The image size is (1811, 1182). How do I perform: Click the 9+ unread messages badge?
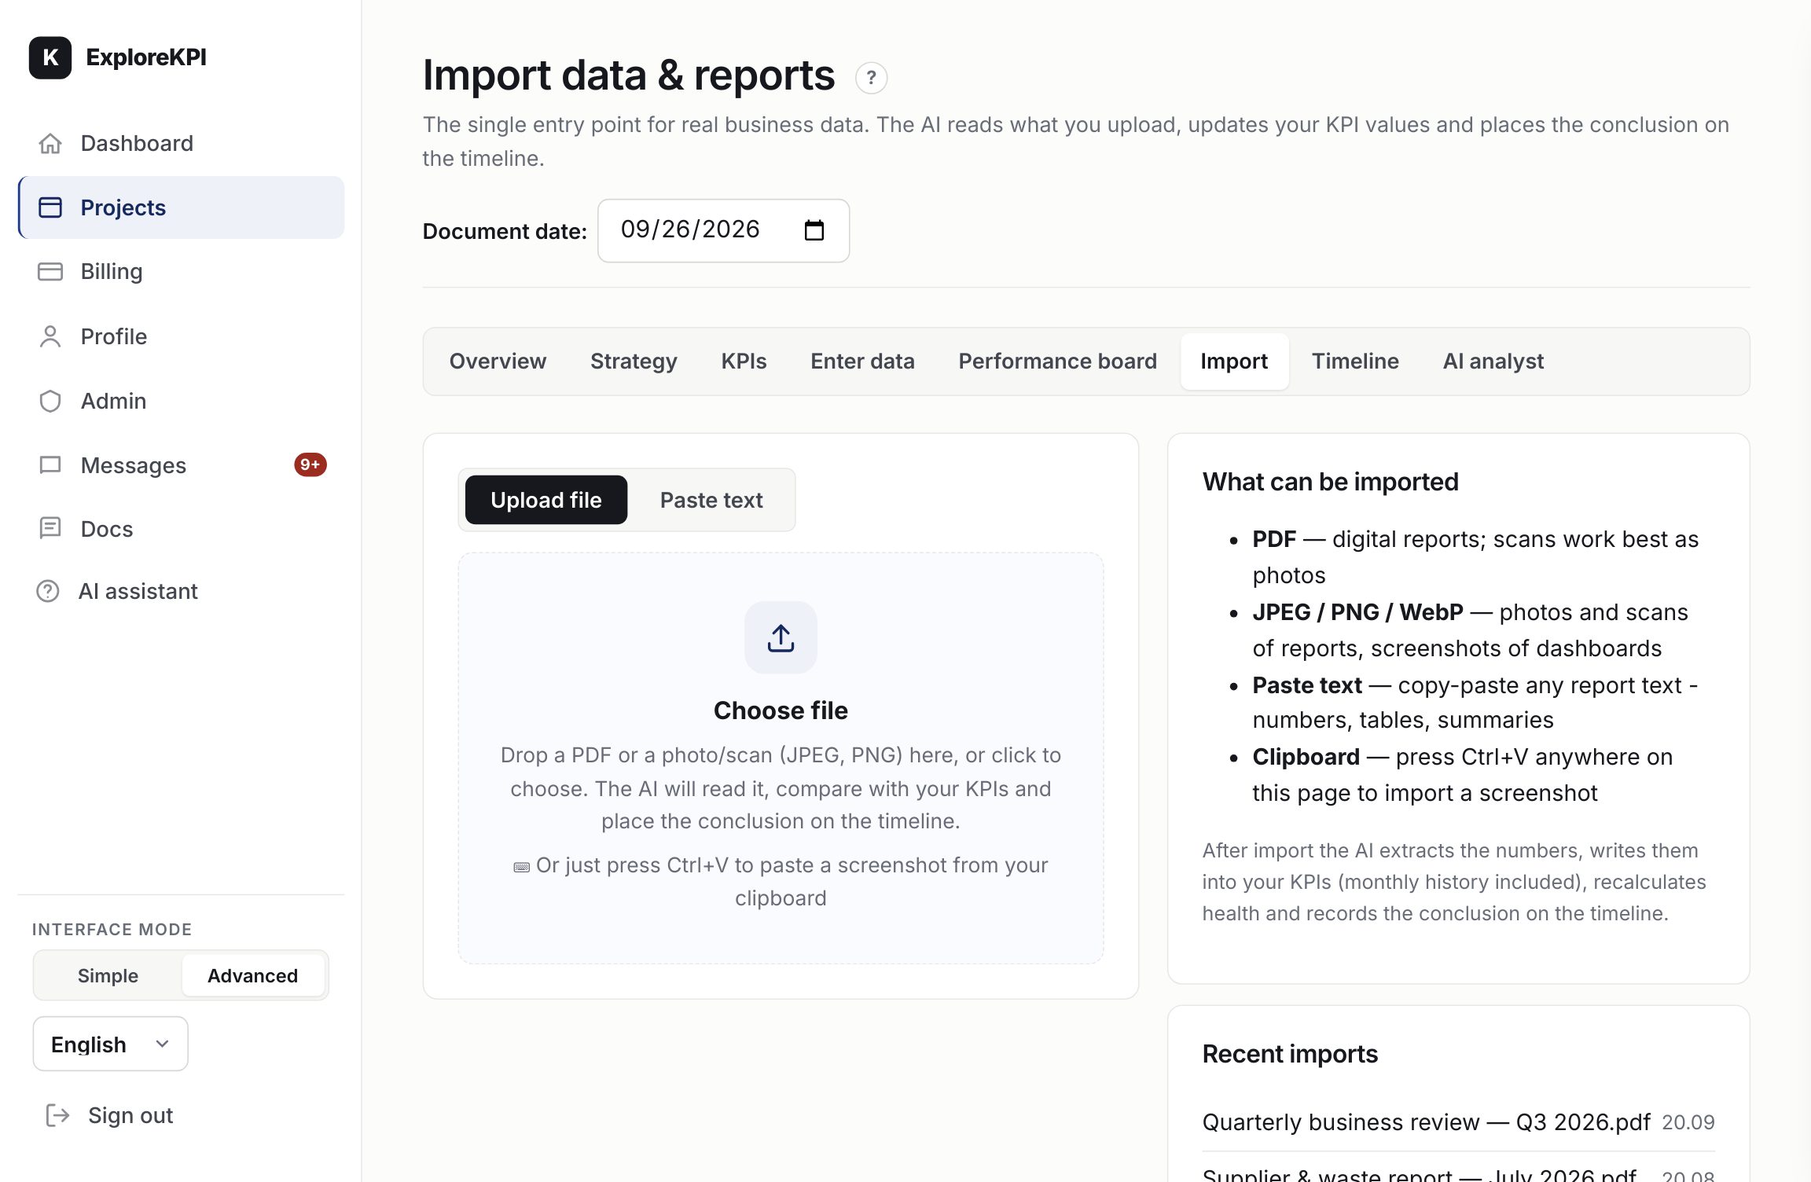click(x=310, y=464)
